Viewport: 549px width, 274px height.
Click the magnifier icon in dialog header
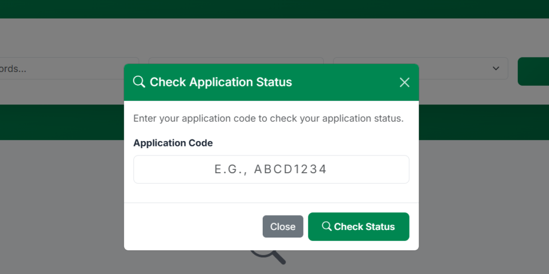[139, 82]
